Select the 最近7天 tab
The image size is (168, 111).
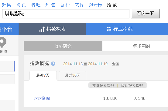pyautogui.click(x=43, y=75)
